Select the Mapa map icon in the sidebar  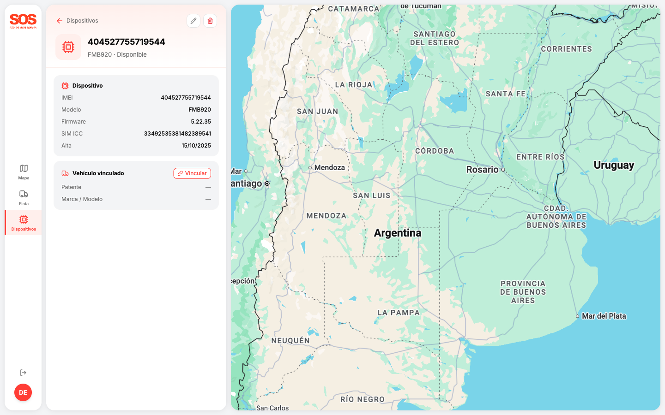click(23, 168)
